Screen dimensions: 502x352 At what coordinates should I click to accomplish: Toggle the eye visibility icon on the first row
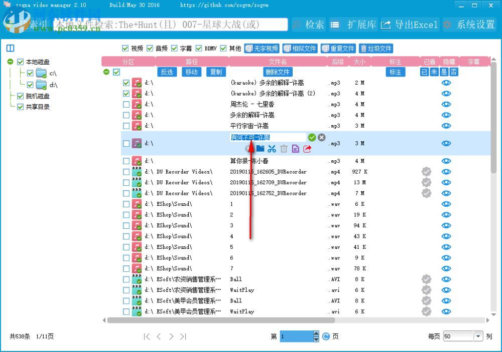[x=446, y=83]
